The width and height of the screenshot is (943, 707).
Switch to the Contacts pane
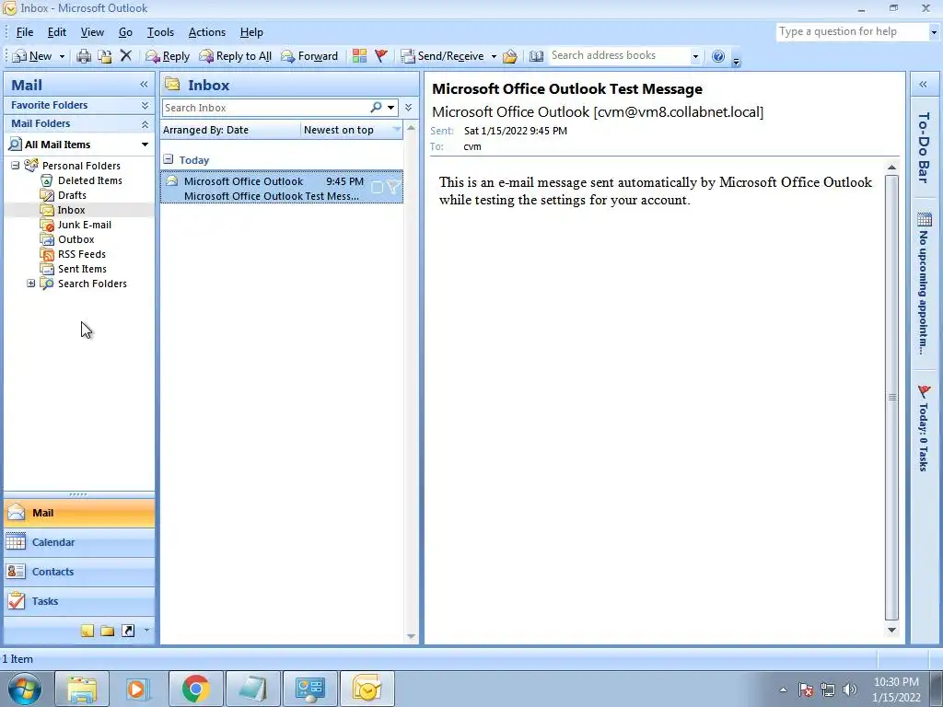(79, 572)
